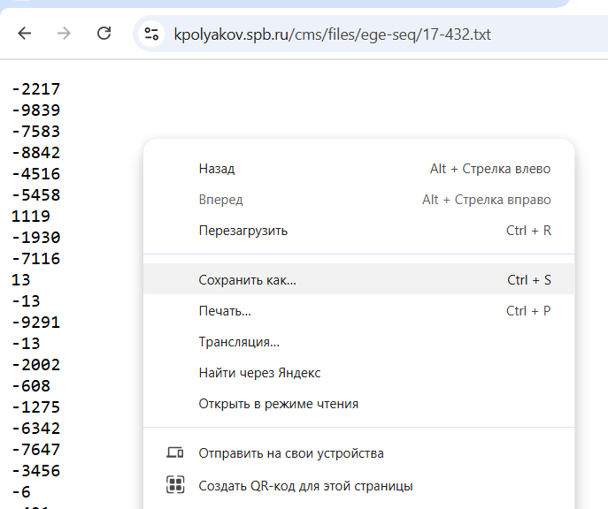The width and height of the screenshot is (608, 509).
Task: Click the number -7116
Action: (35, 259)
